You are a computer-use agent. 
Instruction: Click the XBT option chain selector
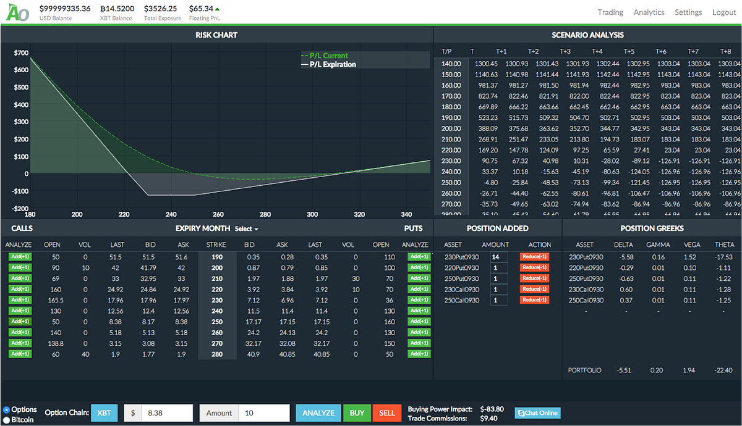[x=104, y=413]
